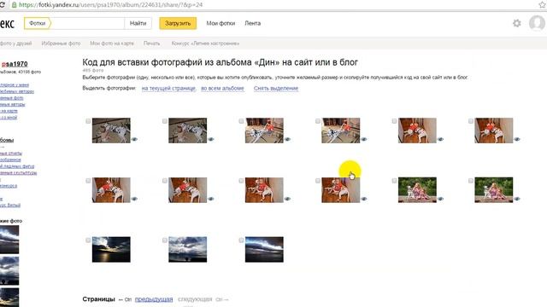547x307 pixels.
Task: Tick the checkbox for second row's fifth photo
Action: point(394,181)
